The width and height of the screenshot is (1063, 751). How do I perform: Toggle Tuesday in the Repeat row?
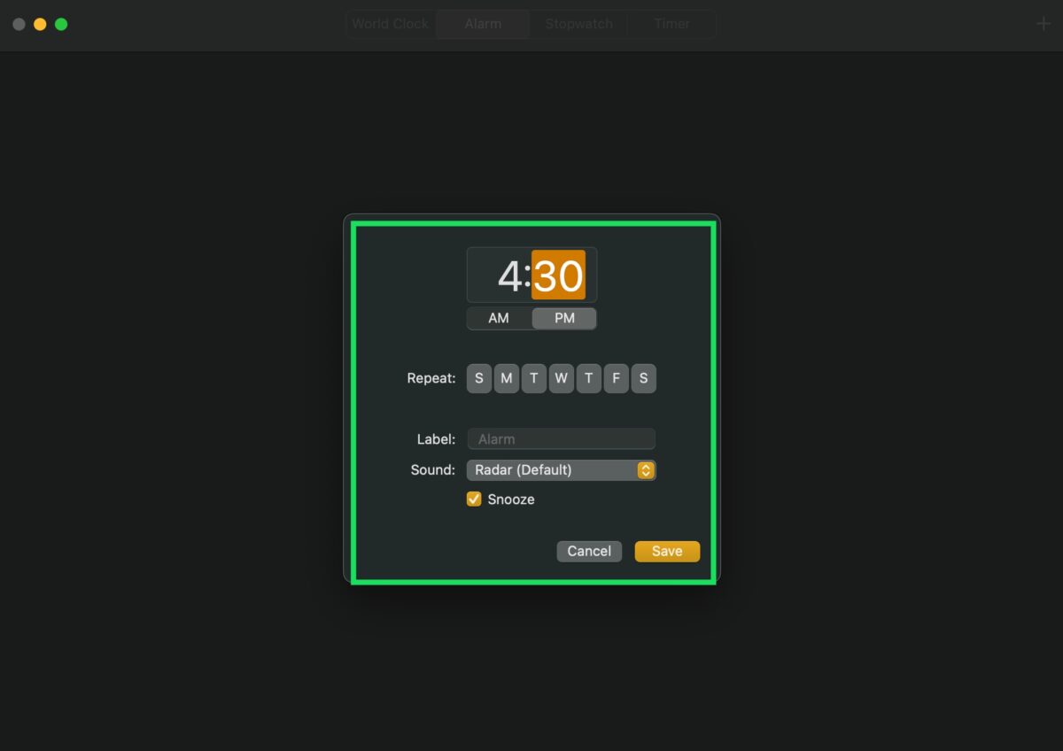[x=534, y=378]
